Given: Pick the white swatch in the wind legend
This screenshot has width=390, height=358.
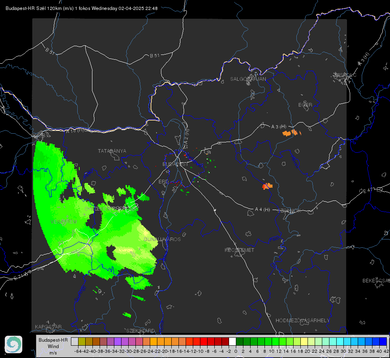Looking at the screenshot, I should 232,342.
